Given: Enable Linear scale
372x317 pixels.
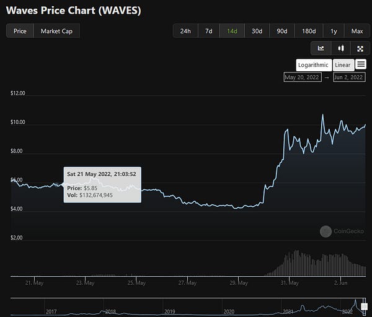Looking at the screenshot, I should point(343,65).
